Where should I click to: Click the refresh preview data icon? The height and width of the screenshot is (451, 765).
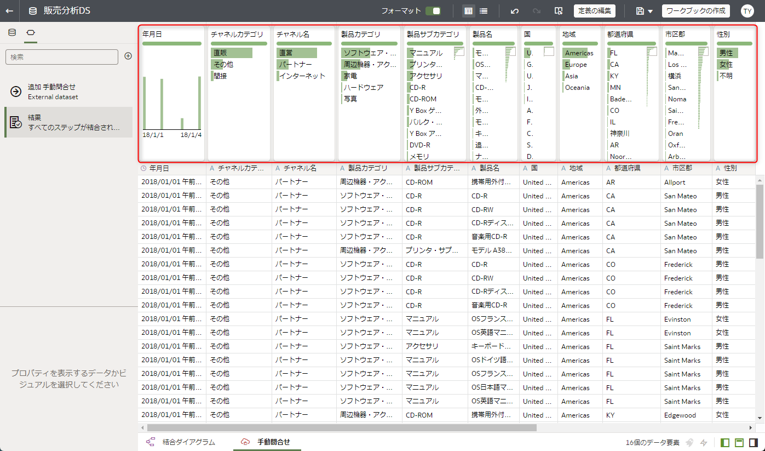pyautogui.click(x=559, y=11)
